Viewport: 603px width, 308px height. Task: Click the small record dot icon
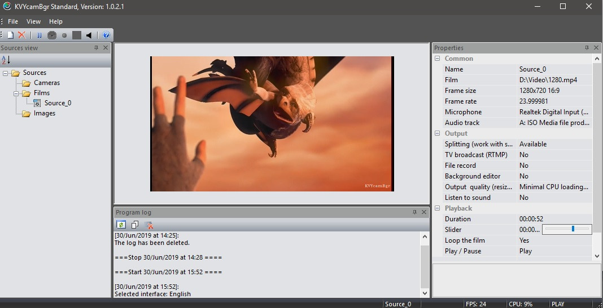tap(64, 35)
